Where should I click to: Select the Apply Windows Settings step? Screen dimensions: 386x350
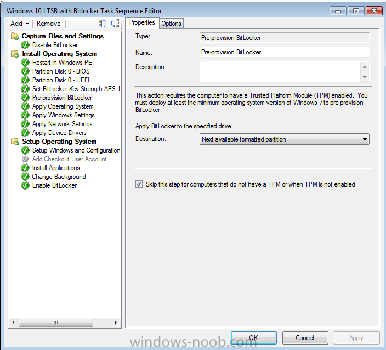click(64, 115)
